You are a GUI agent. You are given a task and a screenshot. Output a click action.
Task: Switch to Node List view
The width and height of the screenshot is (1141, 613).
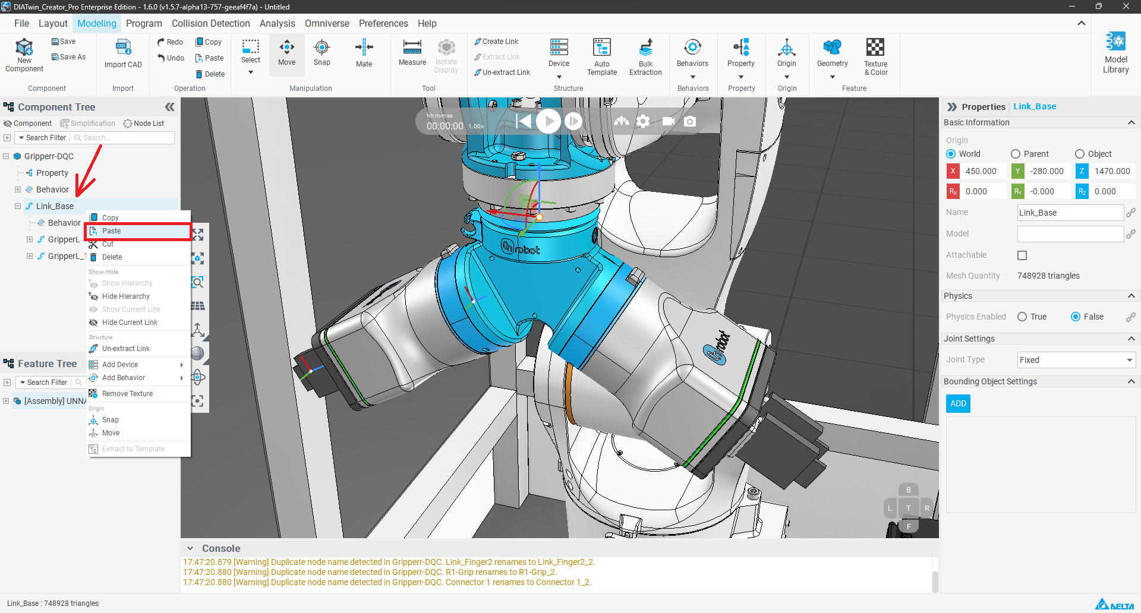coord(144,124)
